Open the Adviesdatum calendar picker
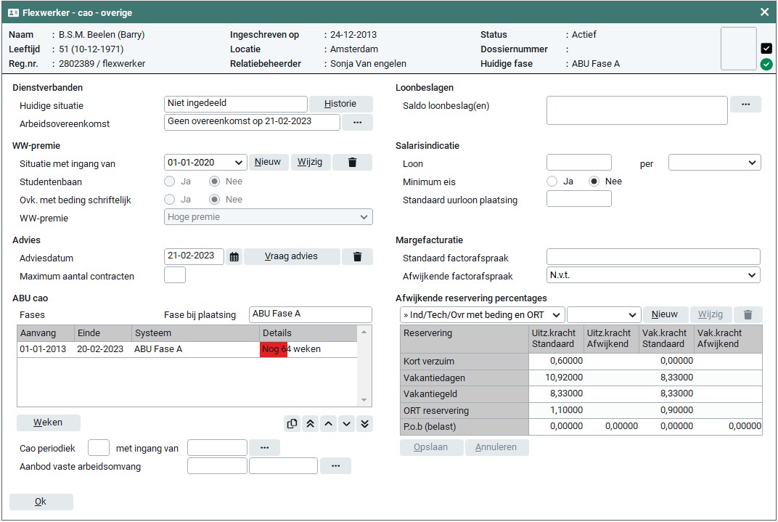The width and height of the screenshot is (778, 522). click(x=234, y=256)
